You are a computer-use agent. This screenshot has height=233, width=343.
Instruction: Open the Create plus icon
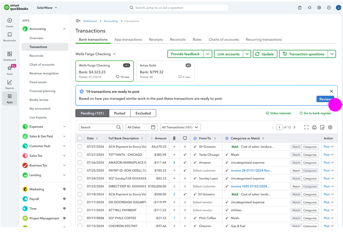pos(10,21)
